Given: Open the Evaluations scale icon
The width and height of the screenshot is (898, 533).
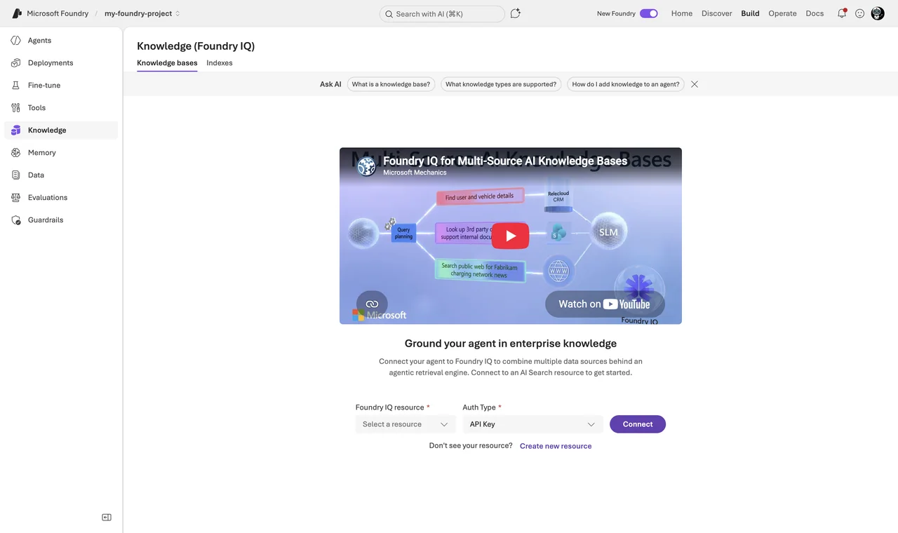Looking at the screenshot, I should (16, 198).
